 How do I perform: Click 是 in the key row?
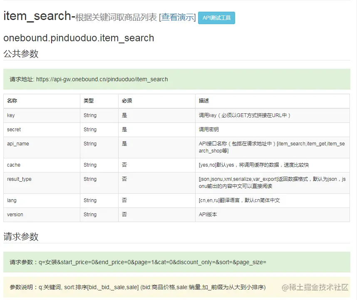[x=124, y=115]
